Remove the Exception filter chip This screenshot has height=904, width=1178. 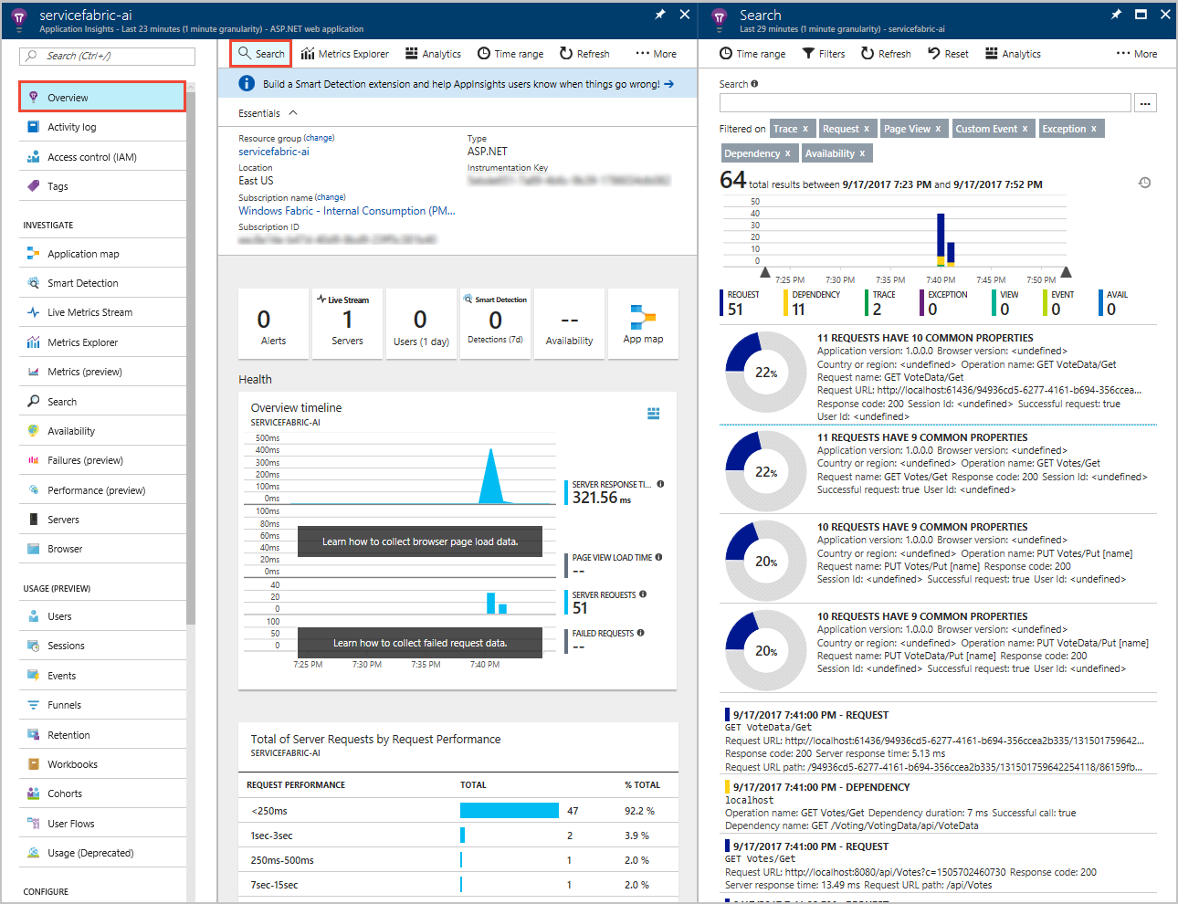coord(1094,129)
